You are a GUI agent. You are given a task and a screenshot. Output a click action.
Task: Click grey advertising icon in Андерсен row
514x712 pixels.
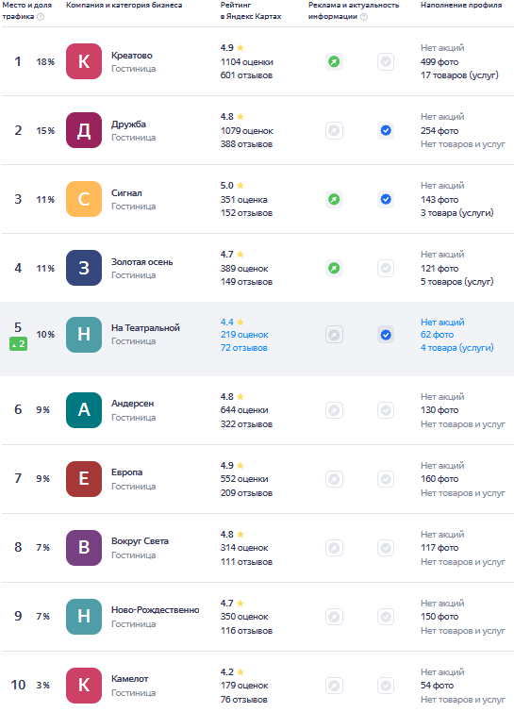[x=334, y=410]
